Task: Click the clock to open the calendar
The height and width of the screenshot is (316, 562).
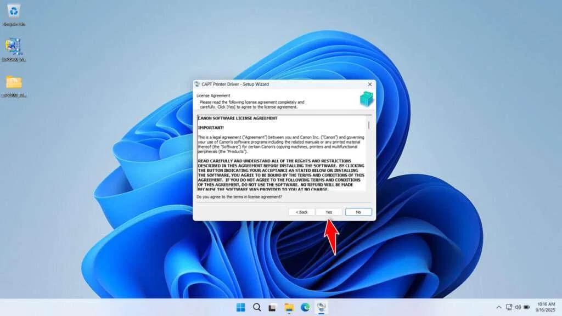Action: tap(547, 307)
